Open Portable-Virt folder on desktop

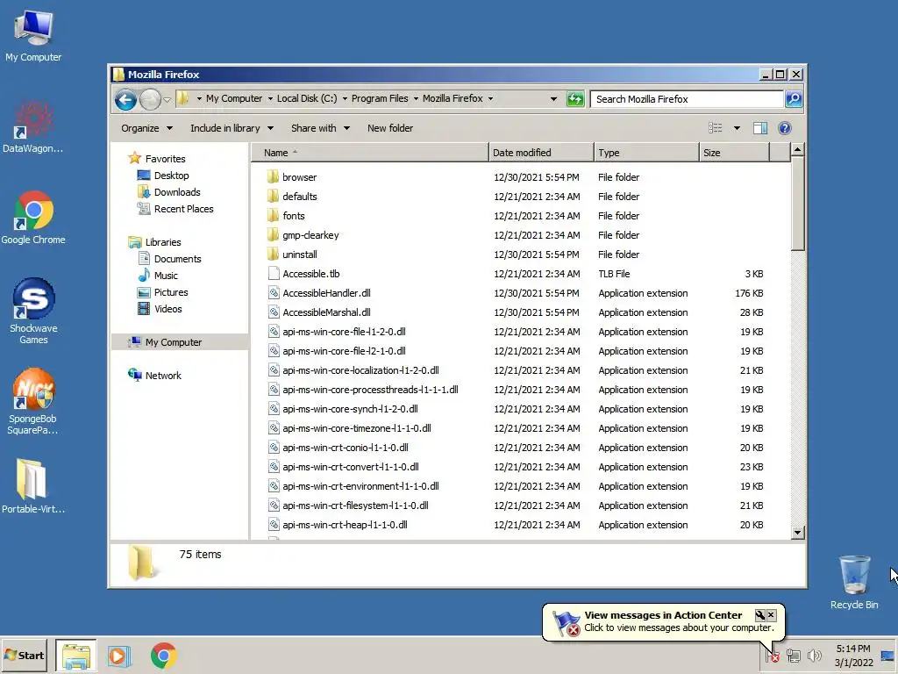coord(33,486)
